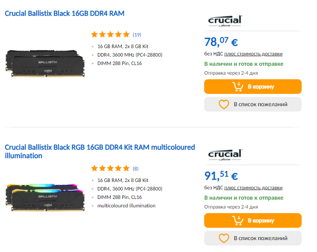Click heart icon for Ballistix Black 16GB wishlist

[224, 104]
